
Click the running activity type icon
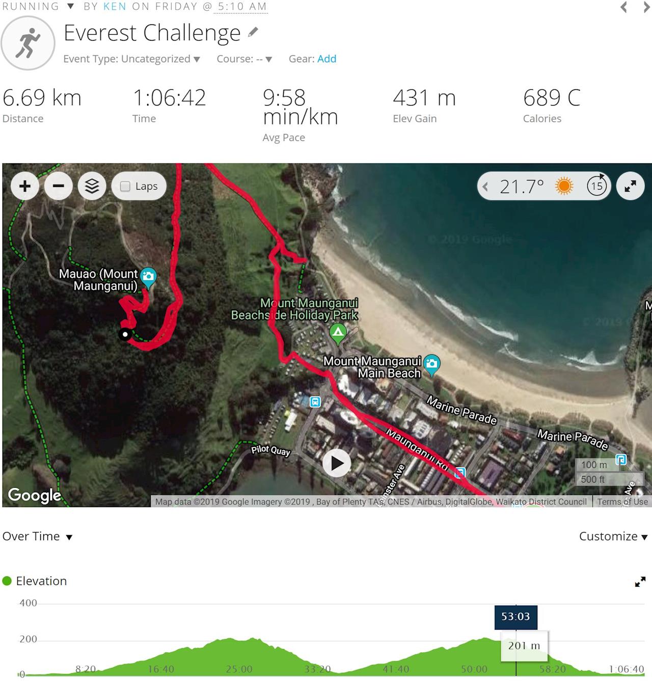pos(28,43)
